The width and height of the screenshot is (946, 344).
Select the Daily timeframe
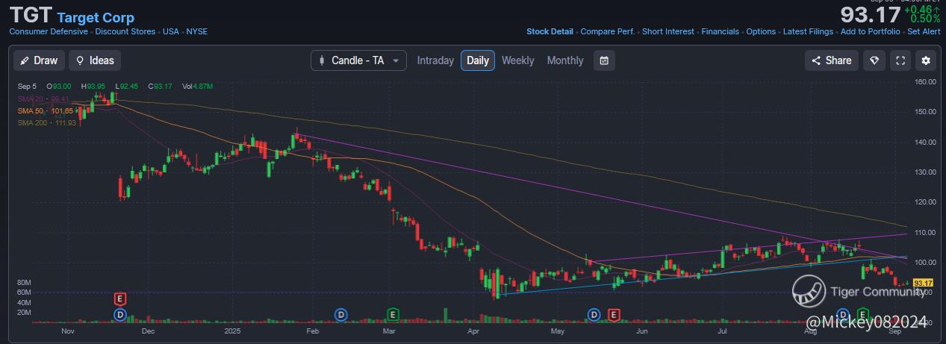478,60
